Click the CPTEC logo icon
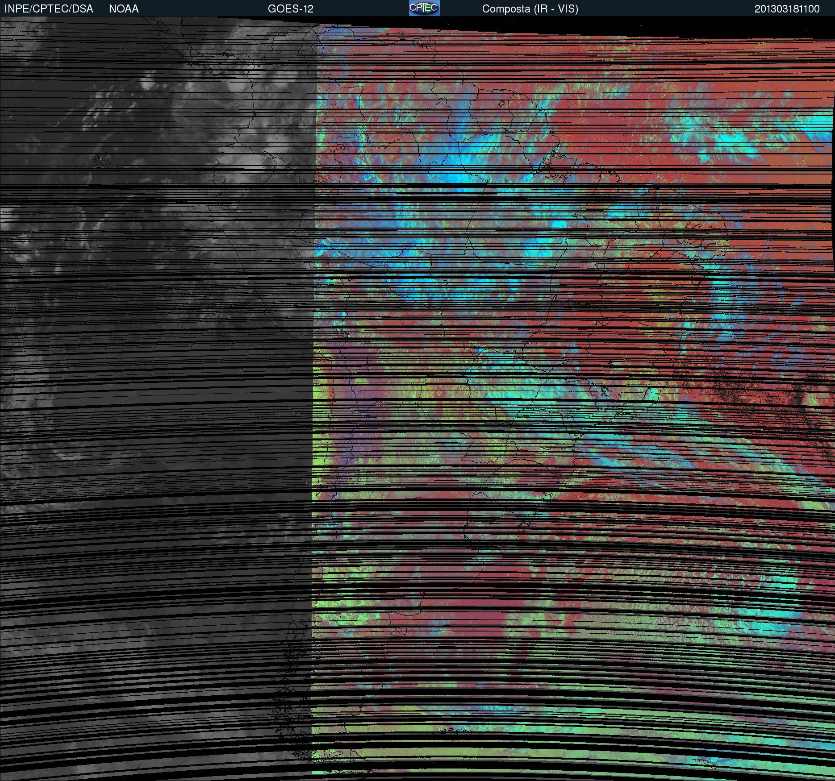 [x=424, y=8]
